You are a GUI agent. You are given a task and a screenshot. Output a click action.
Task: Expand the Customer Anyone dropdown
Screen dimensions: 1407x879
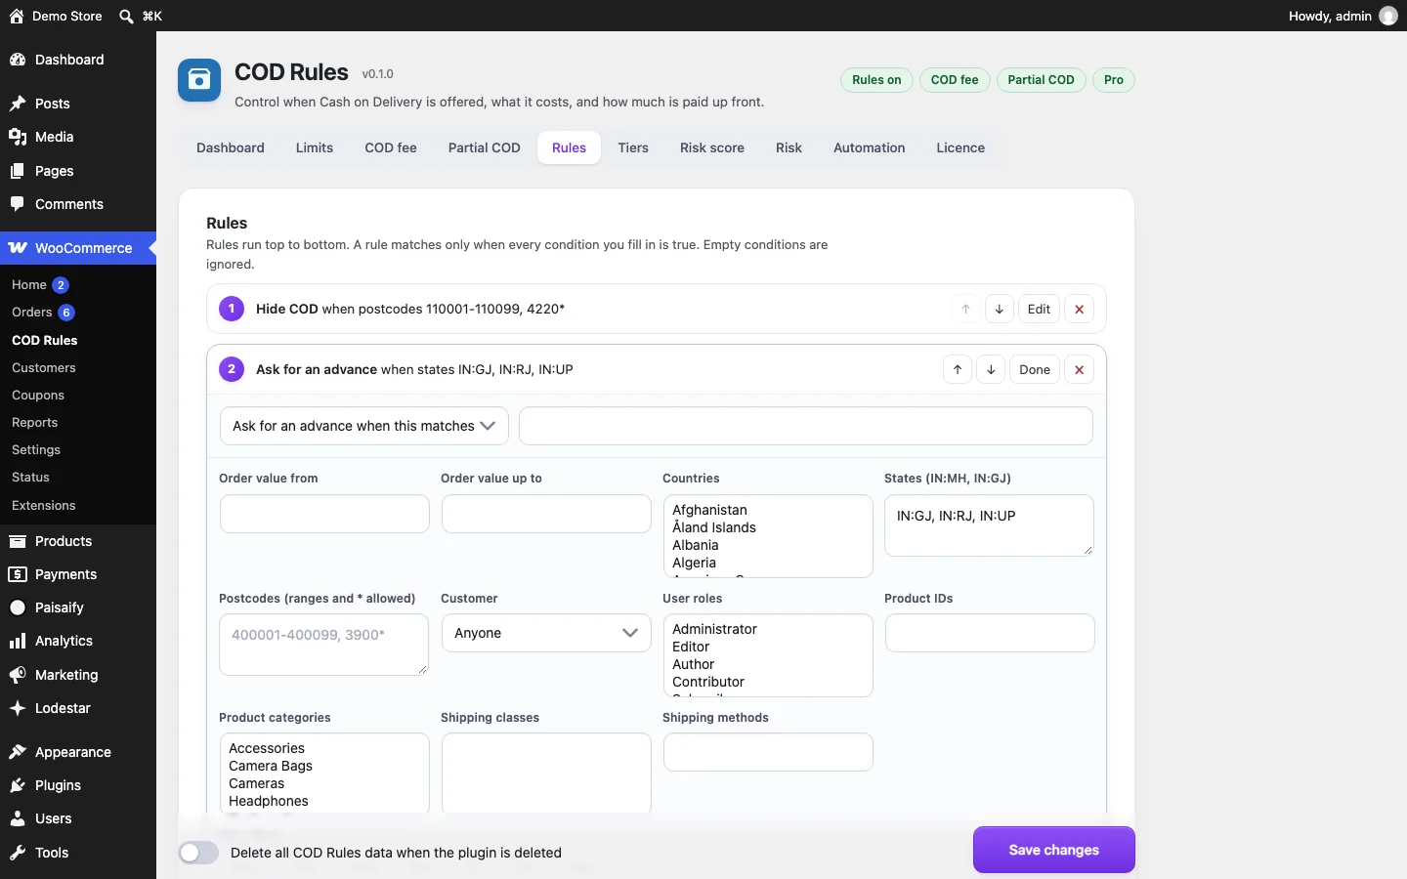coord(546,633)
